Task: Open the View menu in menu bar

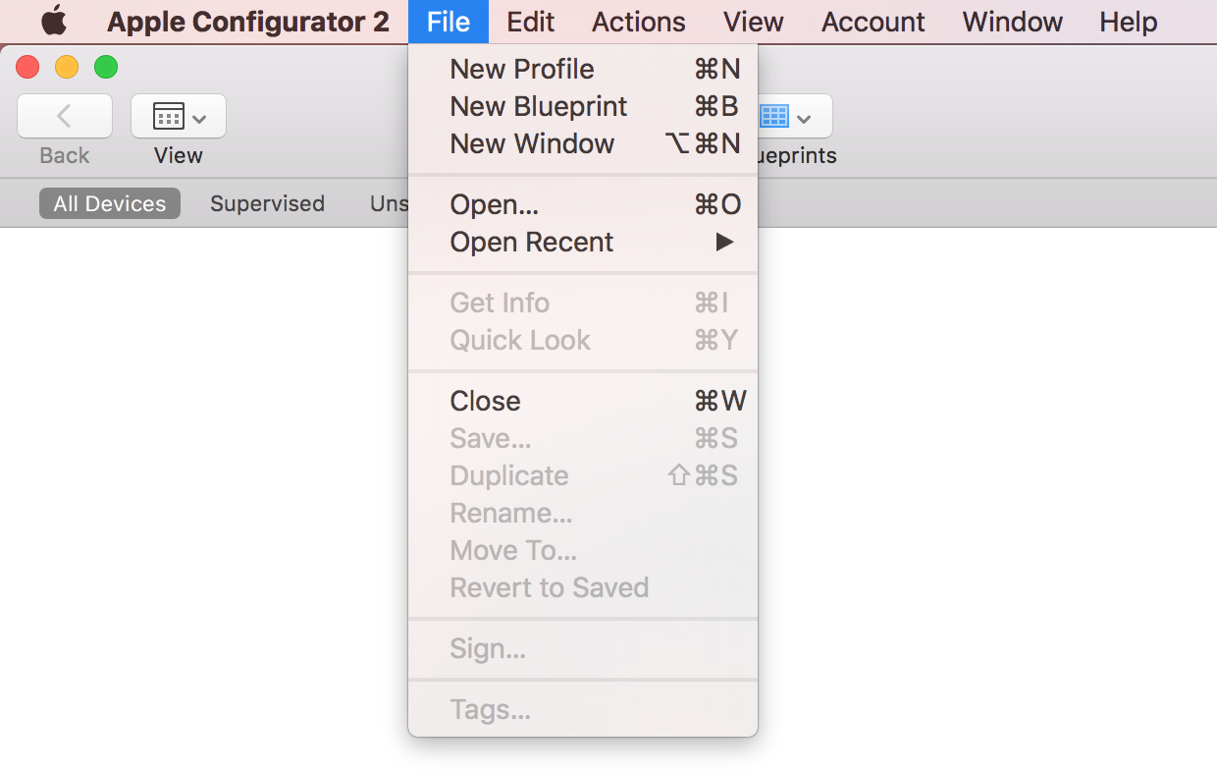Action: pos(754,22)
